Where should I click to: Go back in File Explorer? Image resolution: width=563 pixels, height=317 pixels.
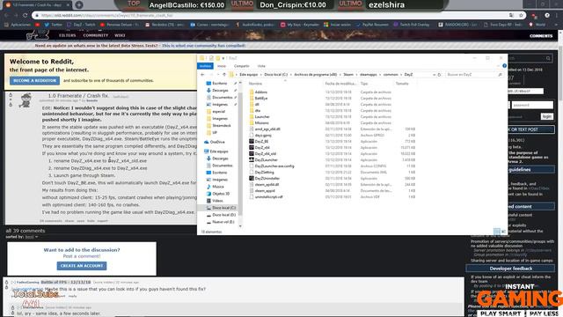(202, 75)
